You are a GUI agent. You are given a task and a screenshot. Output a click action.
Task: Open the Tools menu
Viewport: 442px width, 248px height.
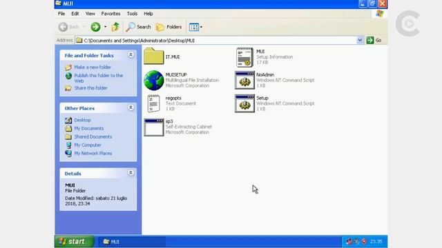tap(132, 14)
